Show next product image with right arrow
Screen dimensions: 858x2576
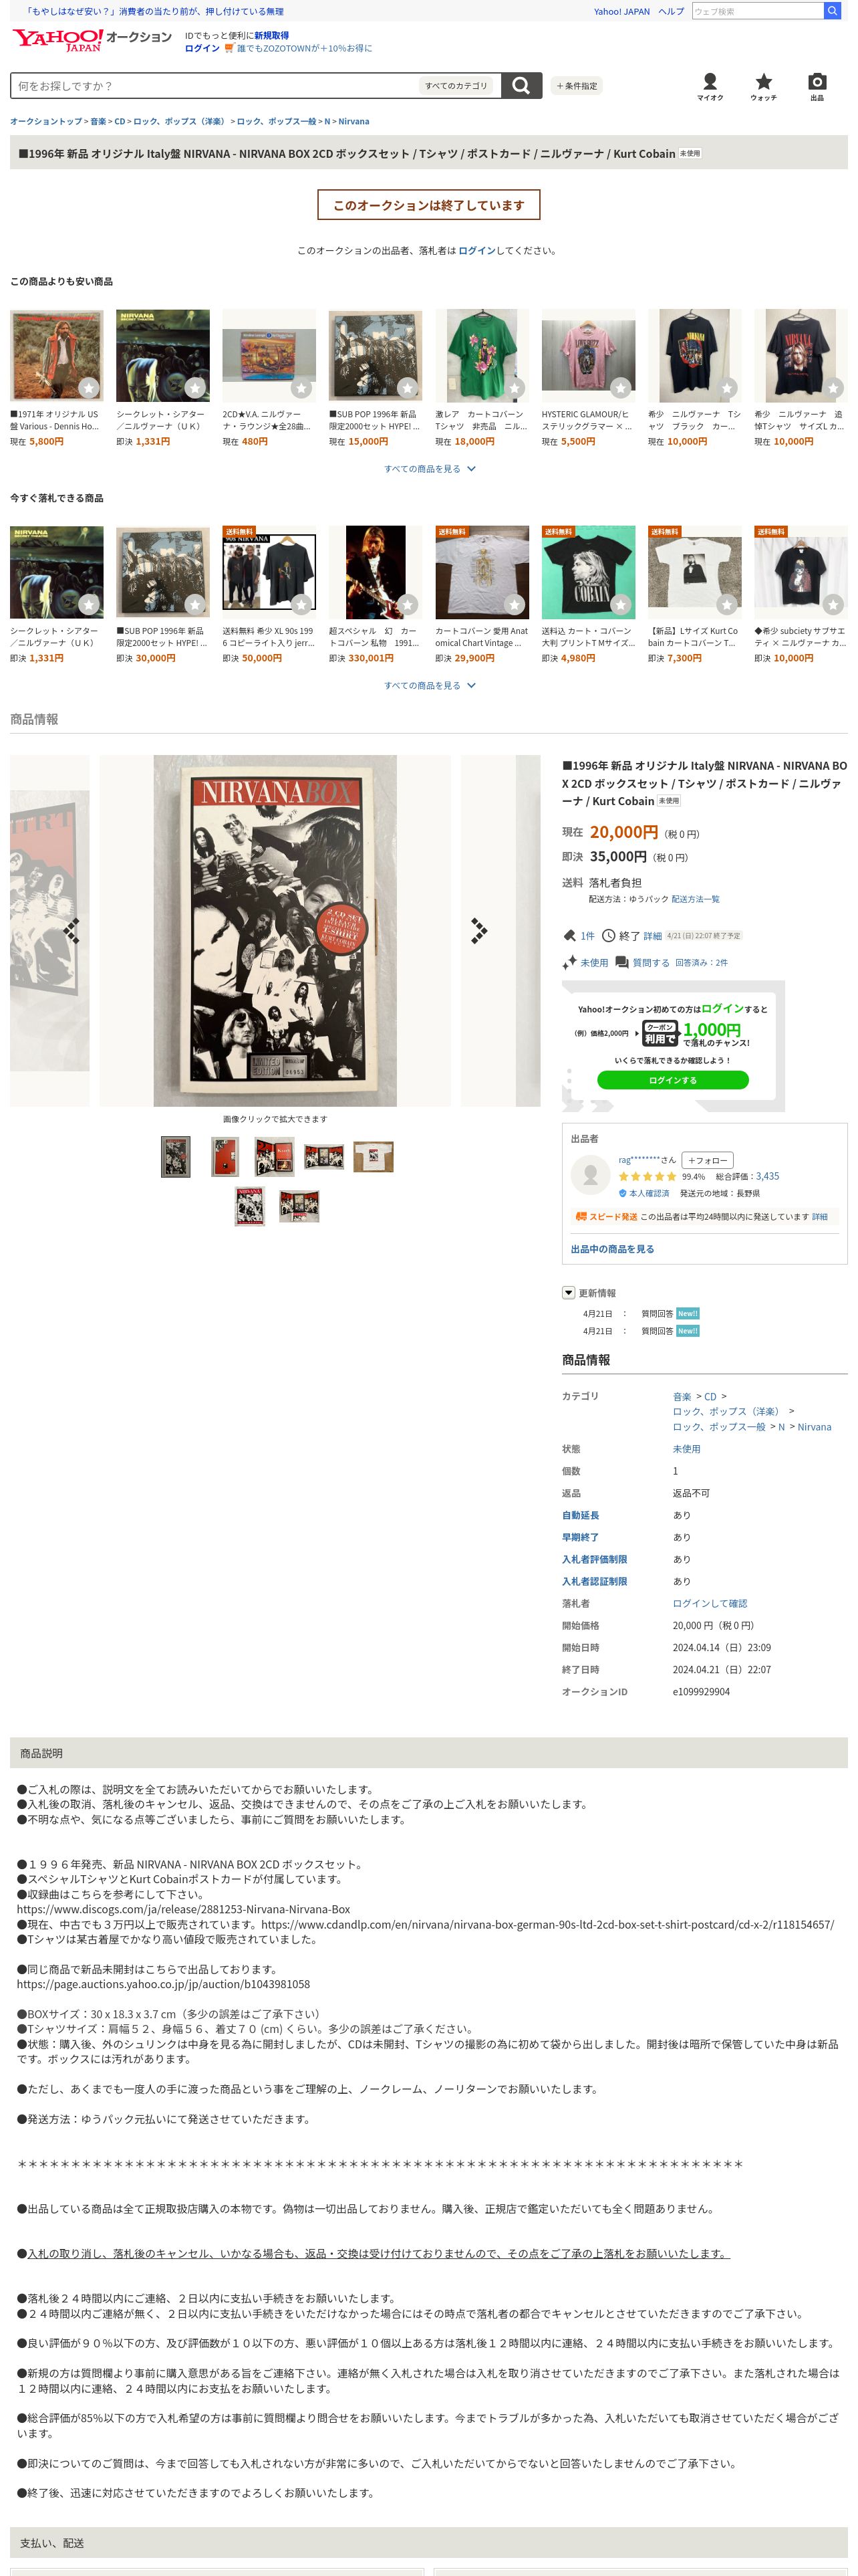coord(478,931)
